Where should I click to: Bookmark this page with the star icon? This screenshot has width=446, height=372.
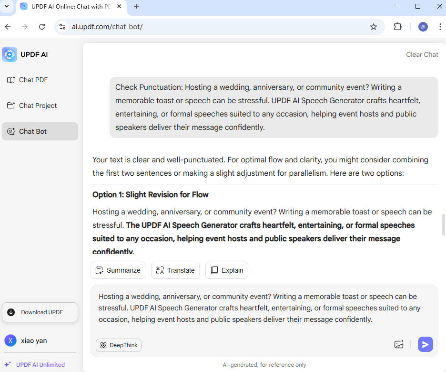[x=373, y=27]
